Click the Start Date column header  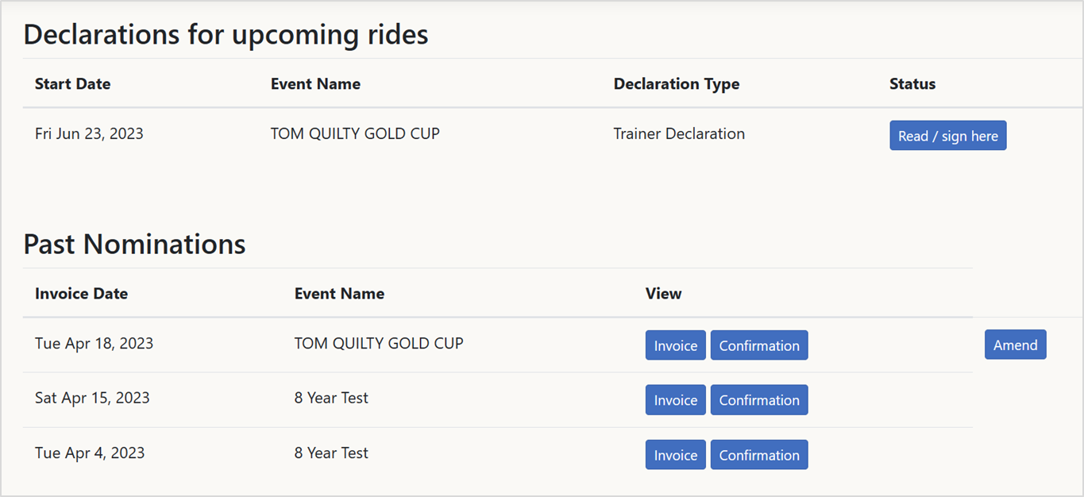[73, 83]
